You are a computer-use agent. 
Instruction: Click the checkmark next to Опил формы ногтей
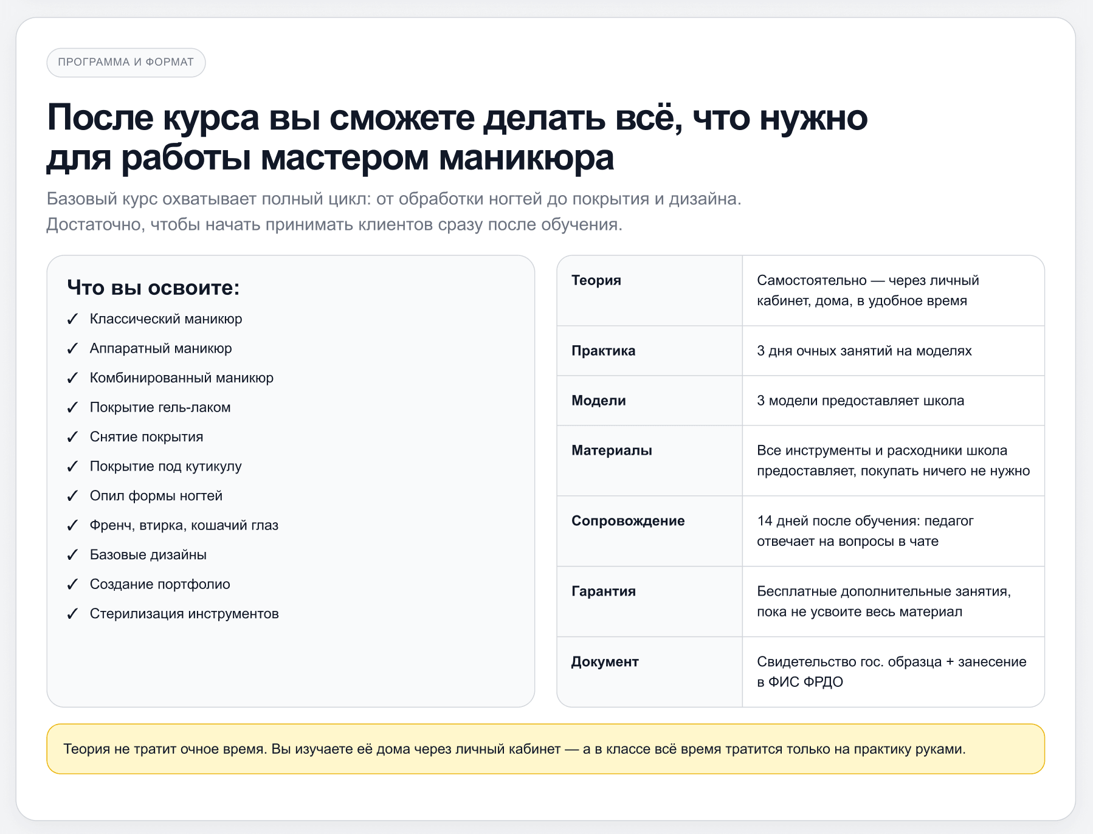(x=72, y=496)
